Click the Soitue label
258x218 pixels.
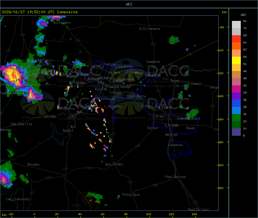(152, 128)
